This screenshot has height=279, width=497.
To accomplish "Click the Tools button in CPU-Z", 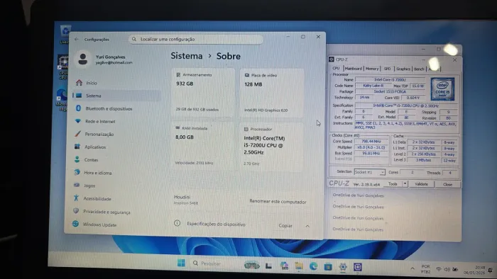I will (393, 184).
